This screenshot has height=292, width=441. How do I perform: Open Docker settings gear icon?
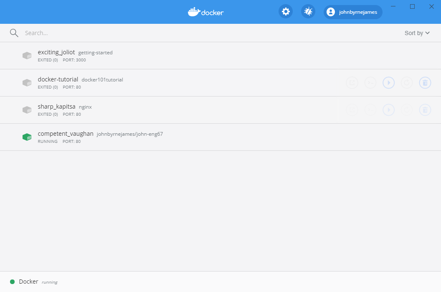pyautogui.click(x=286, y=12)
